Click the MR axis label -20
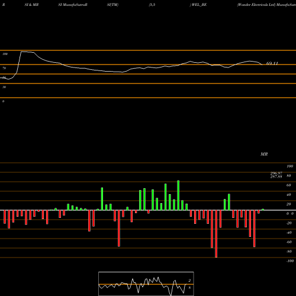 pos(289,223)
